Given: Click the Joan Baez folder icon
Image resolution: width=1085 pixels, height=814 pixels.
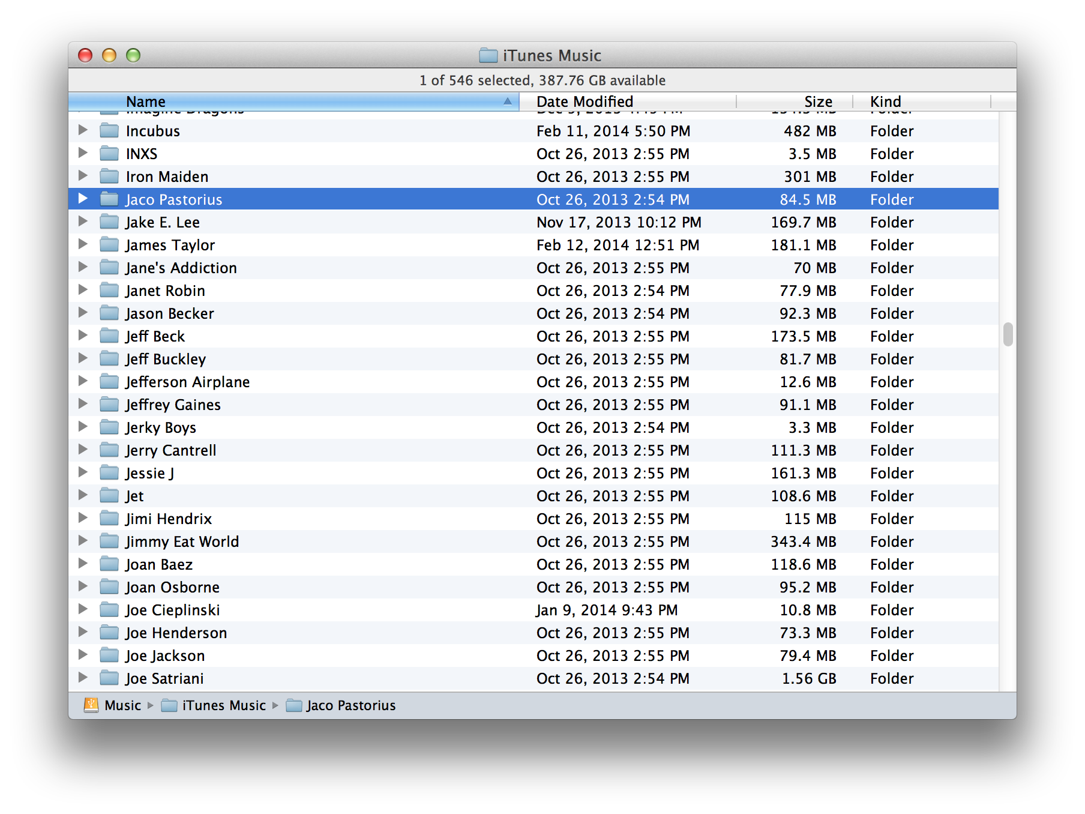Looking at the screenshot, I should point(109,564).
